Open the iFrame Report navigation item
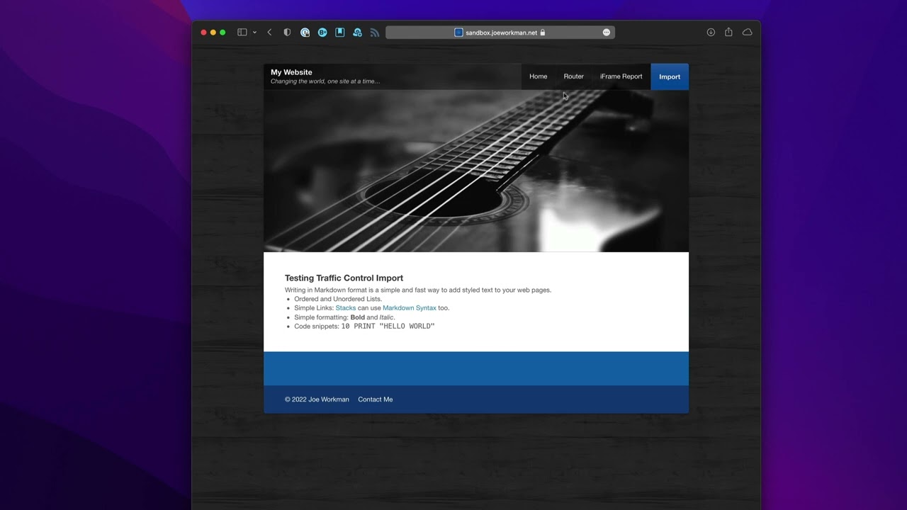The height and width of the screenshot is (510, 907). click(621, 76)
